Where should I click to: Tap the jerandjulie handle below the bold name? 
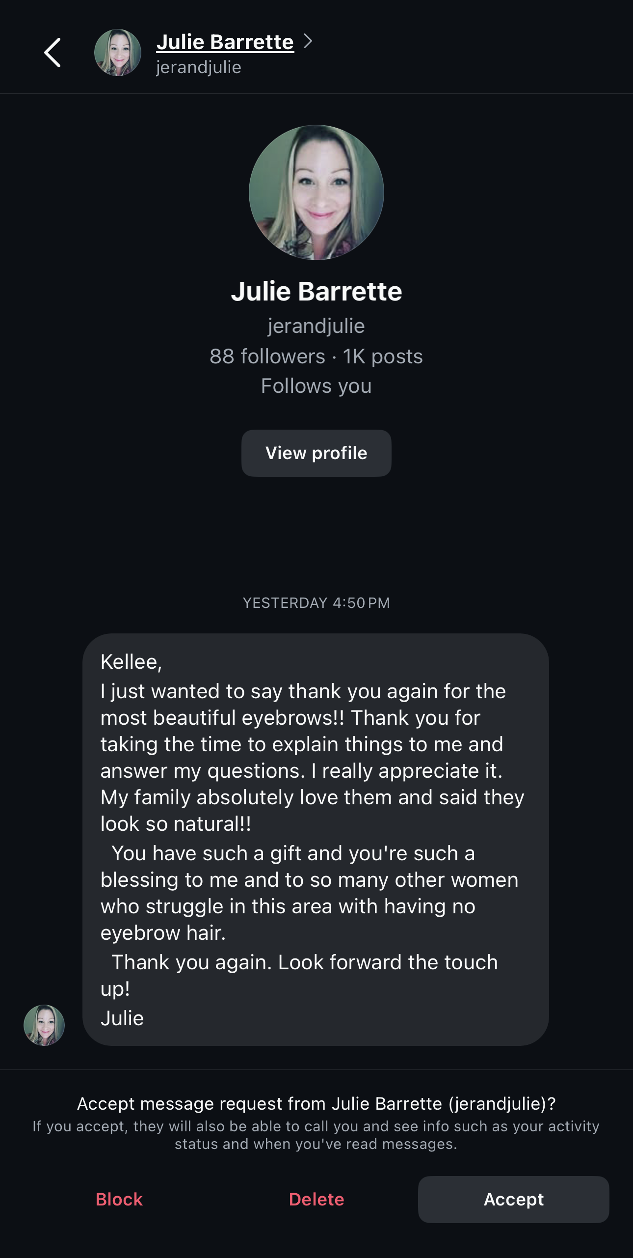[316, 326]
